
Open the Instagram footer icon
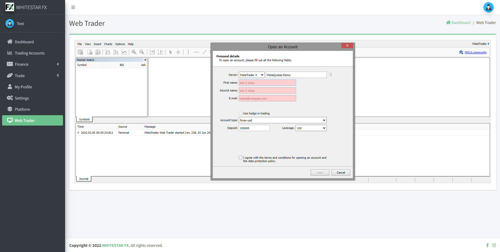[x=494, y=245]
